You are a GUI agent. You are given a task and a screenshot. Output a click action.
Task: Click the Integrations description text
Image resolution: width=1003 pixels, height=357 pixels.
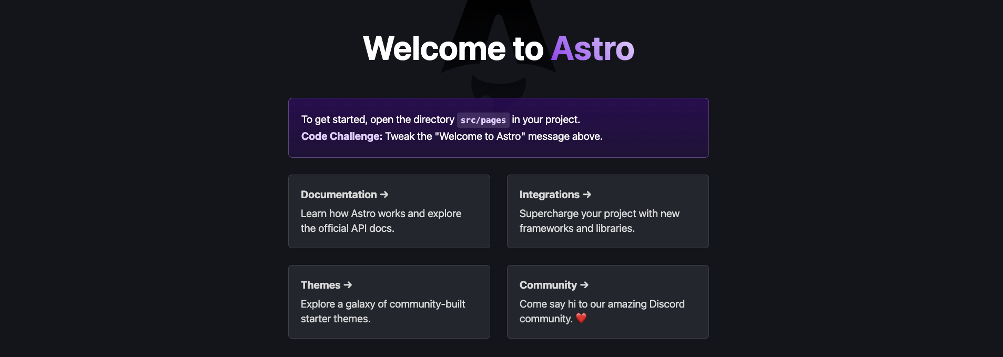pyautogui.click(x=600, y=221)
